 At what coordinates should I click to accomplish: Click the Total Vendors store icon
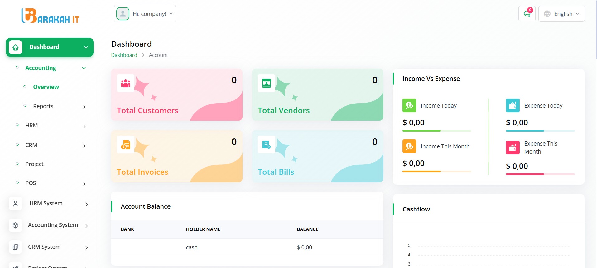point(267,83)
